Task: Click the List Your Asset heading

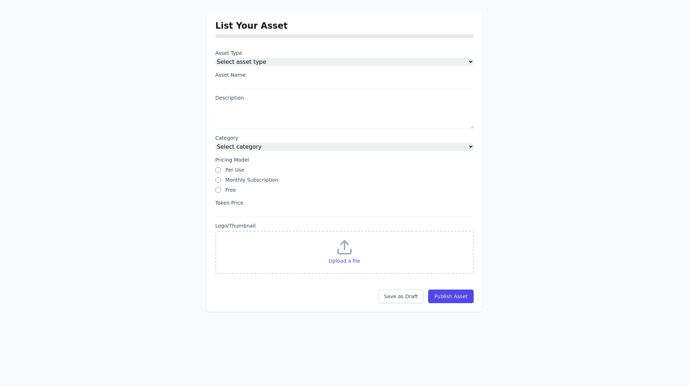Action: (x=251, y=26)
